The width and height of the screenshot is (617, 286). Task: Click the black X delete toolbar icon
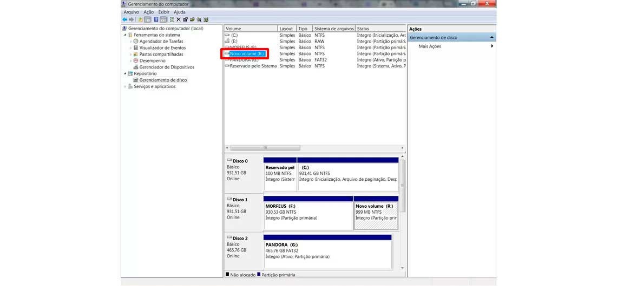pyautogui.click(x=178, y=19)
